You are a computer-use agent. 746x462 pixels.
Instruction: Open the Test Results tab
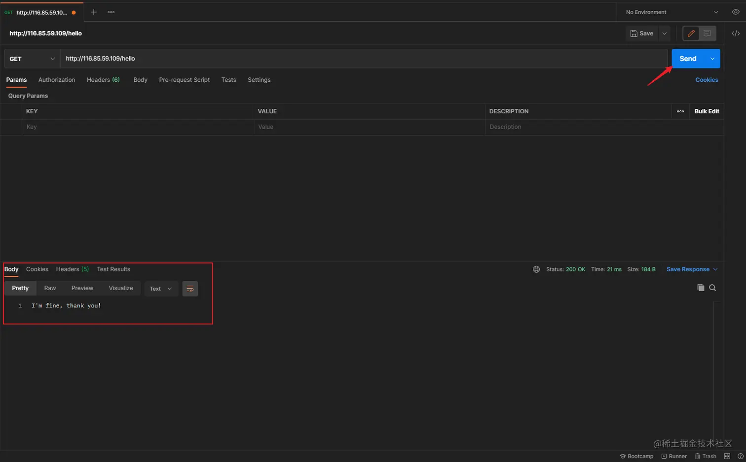click(x=113, y=269)
